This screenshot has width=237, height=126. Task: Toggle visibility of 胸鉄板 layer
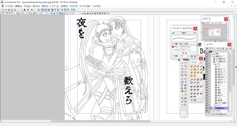tap(207, 101)
